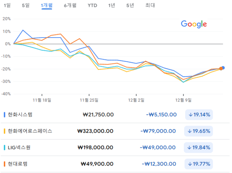Click the 20% y-axis label

pos(7,19)
